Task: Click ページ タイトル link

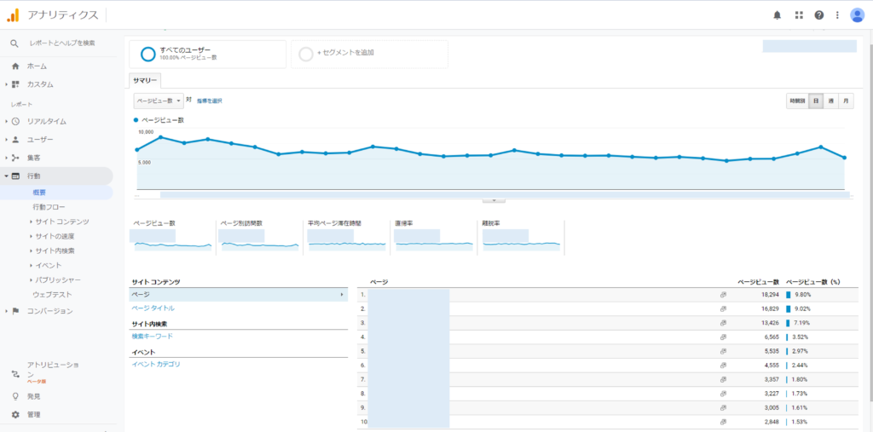Action: (153, 308)
